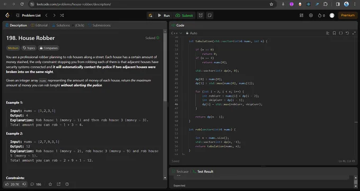Click the scroll down arrow of description

tap(165, 178)
